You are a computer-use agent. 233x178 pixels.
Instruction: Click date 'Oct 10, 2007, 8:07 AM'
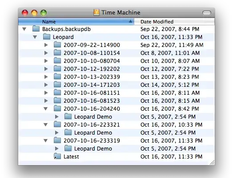170,61
